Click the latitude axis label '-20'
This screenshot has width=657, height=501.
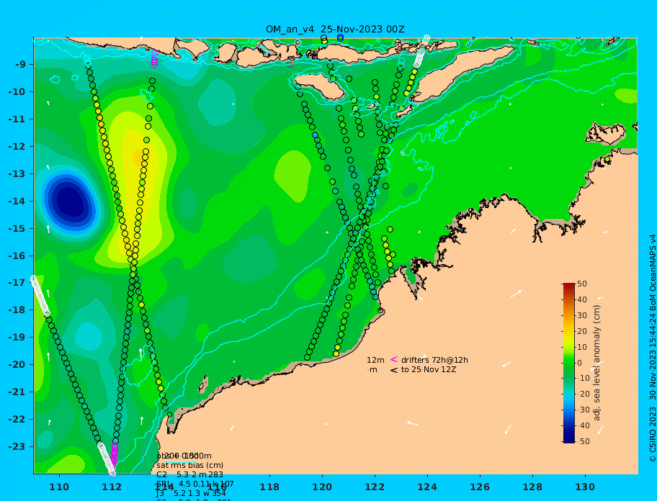click(17, 365)
